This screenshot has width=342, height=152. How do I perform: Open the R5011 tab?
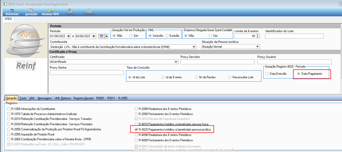111,98
